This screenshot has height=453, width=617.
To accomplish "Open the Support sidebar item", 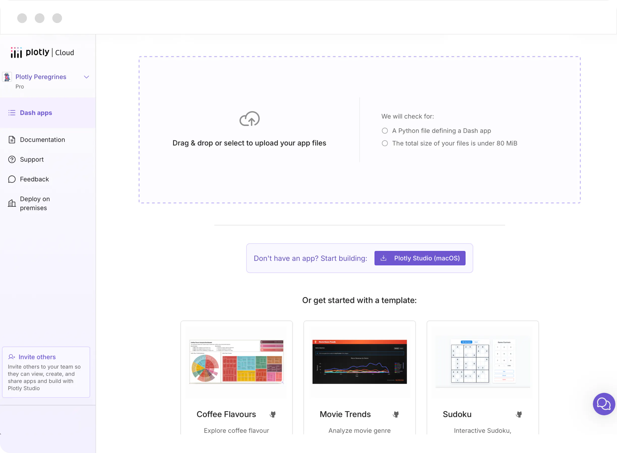I will pyautogui.click(x=32, y=159).
